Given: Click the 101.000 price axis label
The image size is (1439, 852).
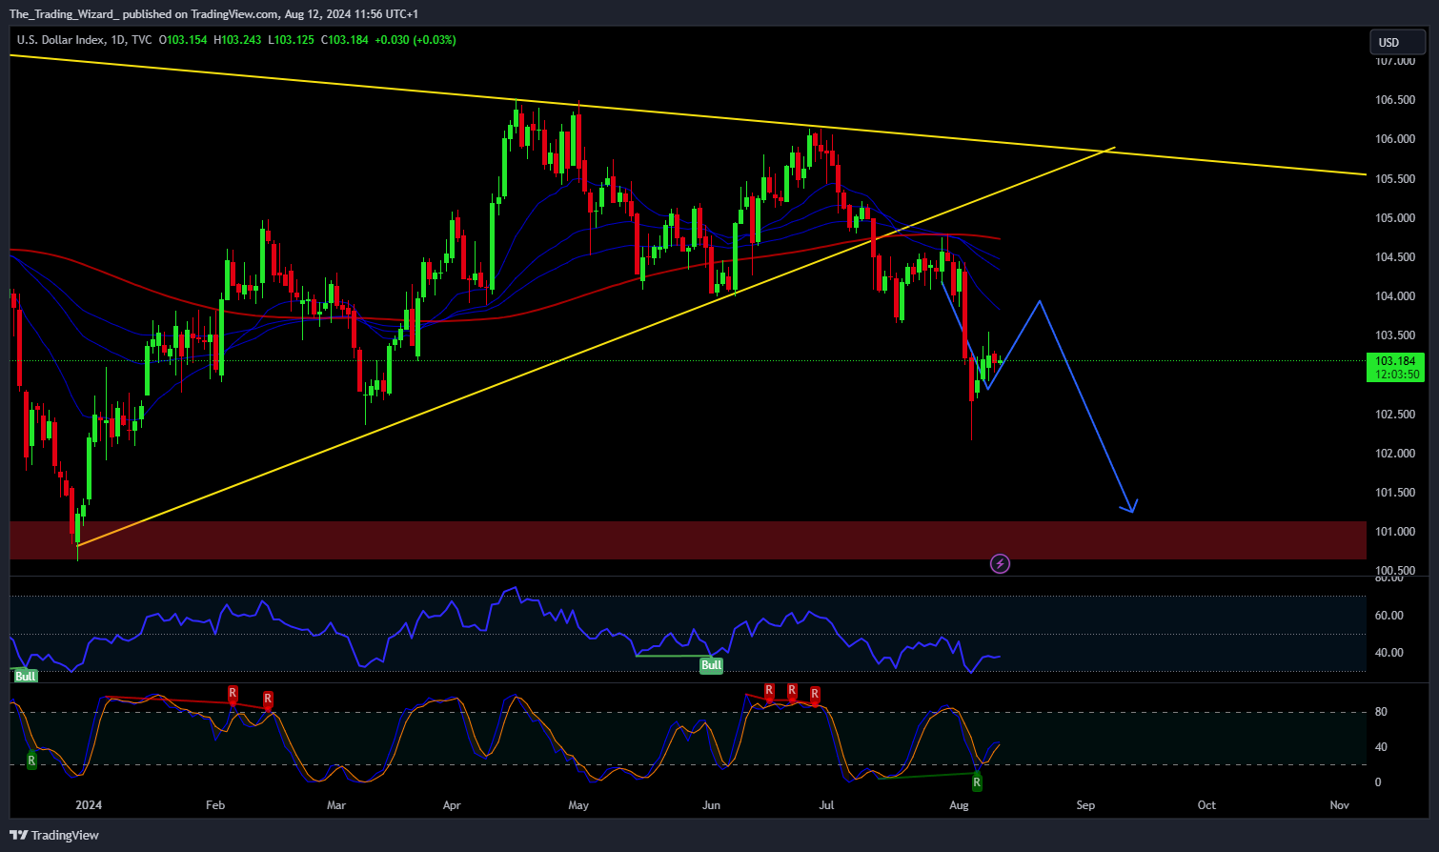Looking at the screenshot, I should pyautogui.click(x=1395, y=532).
